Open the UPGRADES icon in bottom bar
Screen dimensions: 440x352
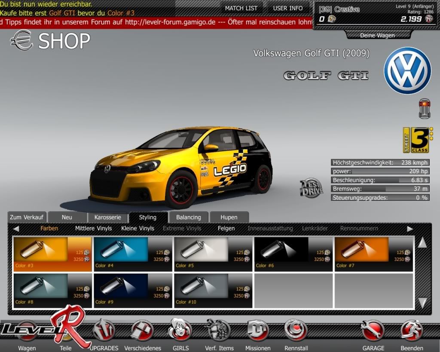104,331
